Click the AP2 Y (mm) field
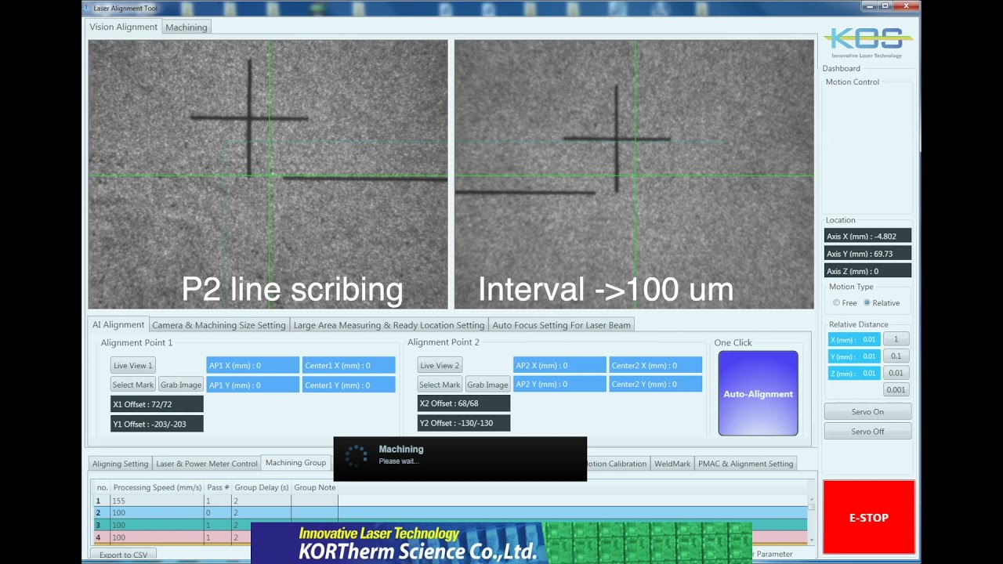The image size is (1003, 564). 559,384
